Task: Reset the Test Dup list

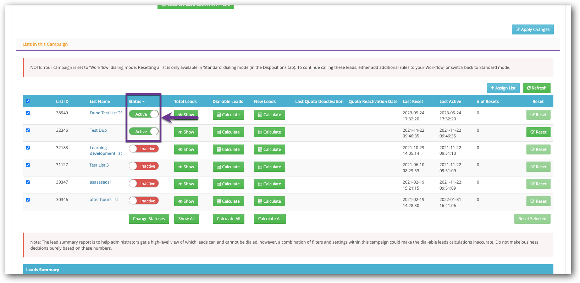Action: [x=538, y=132]
